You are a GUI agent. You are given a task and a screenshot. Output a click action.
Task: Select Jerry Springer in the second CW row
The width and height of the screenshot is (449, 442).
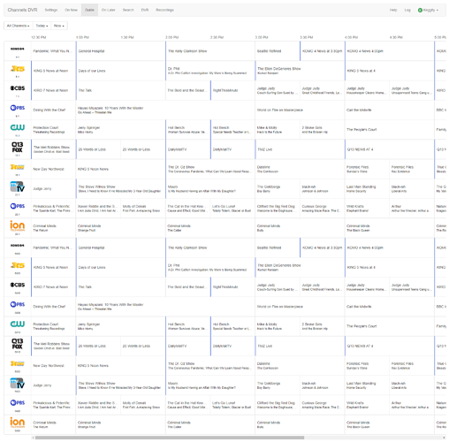(x=121, y=326)
